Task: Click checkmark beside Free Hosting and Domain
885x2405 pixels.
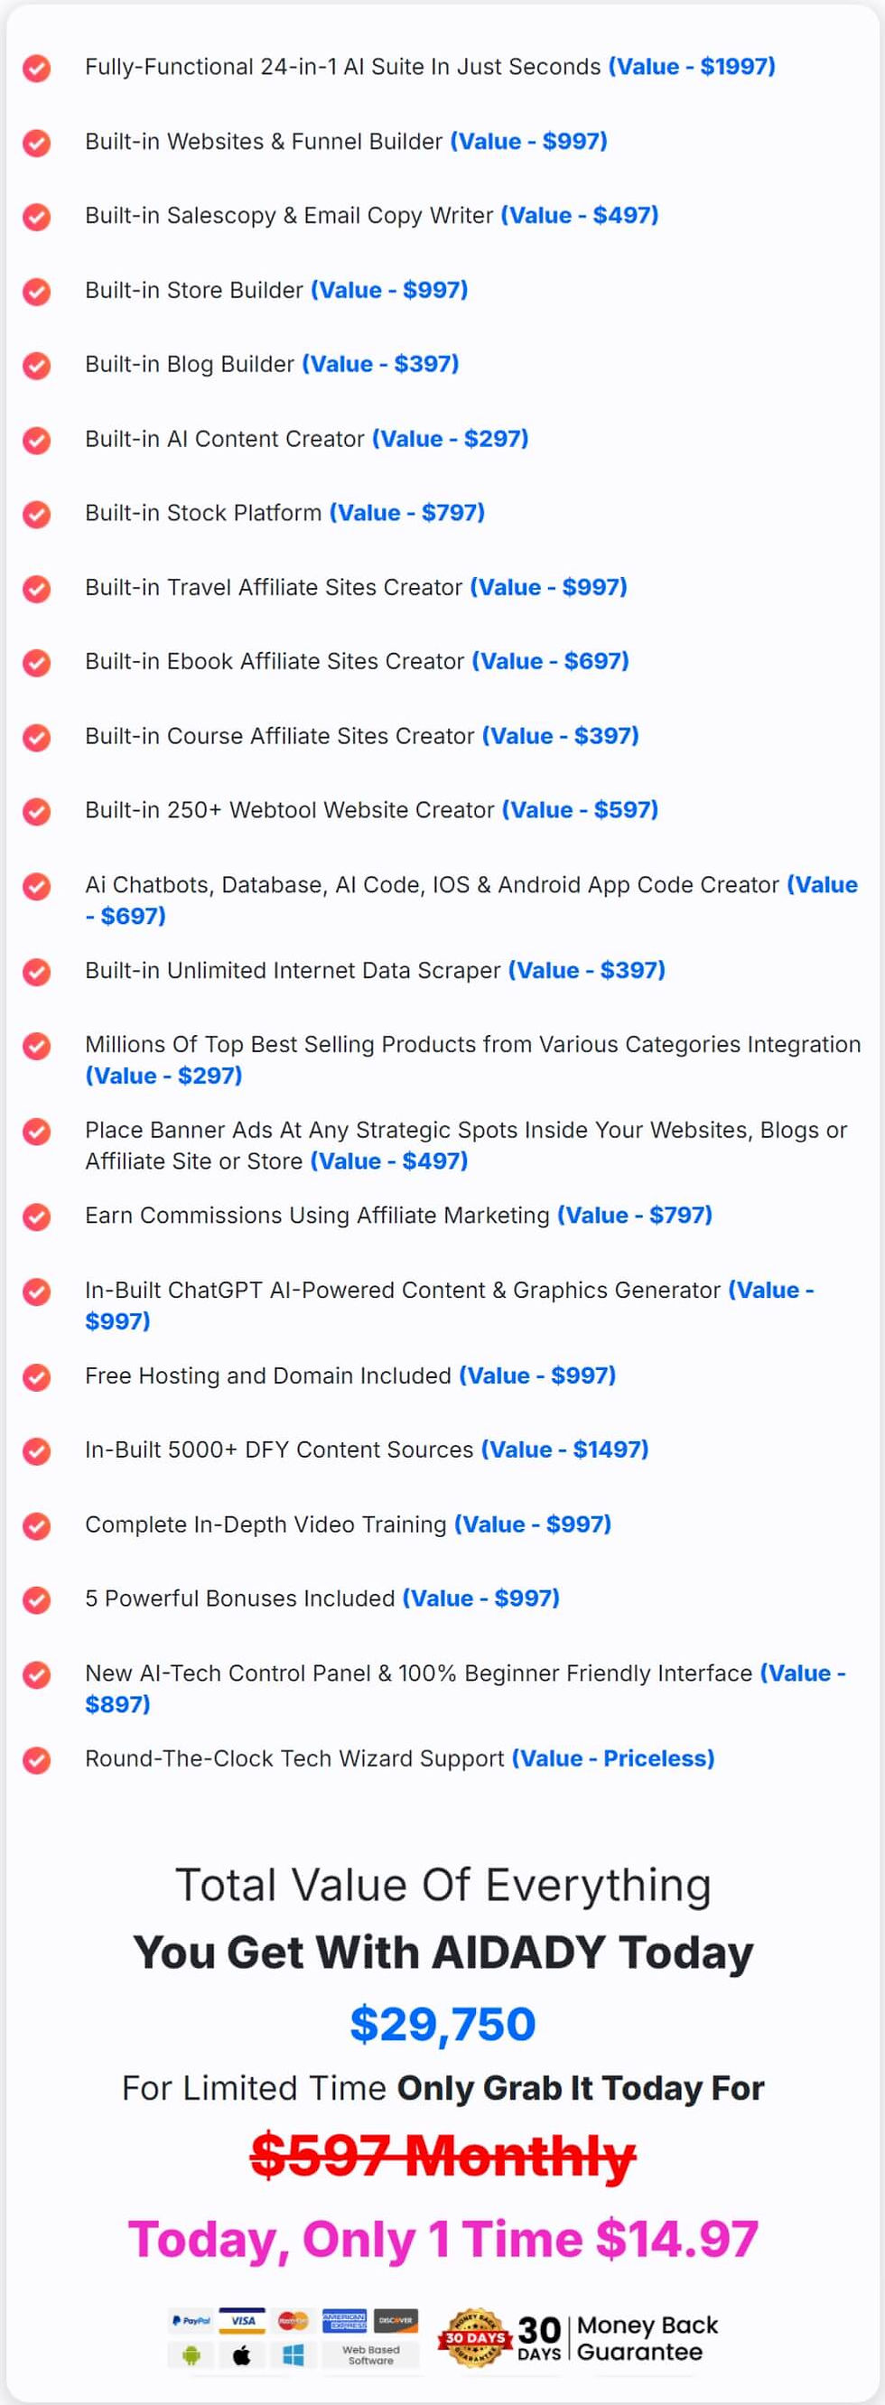Action: 36,1377
